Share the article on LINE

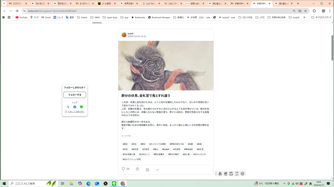81,107
